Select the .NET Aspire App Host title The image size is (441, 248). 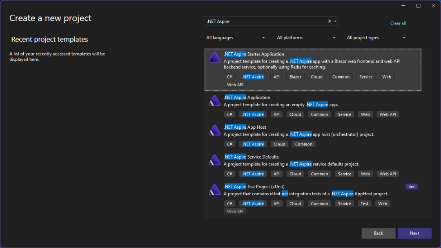tap(245, 127)
